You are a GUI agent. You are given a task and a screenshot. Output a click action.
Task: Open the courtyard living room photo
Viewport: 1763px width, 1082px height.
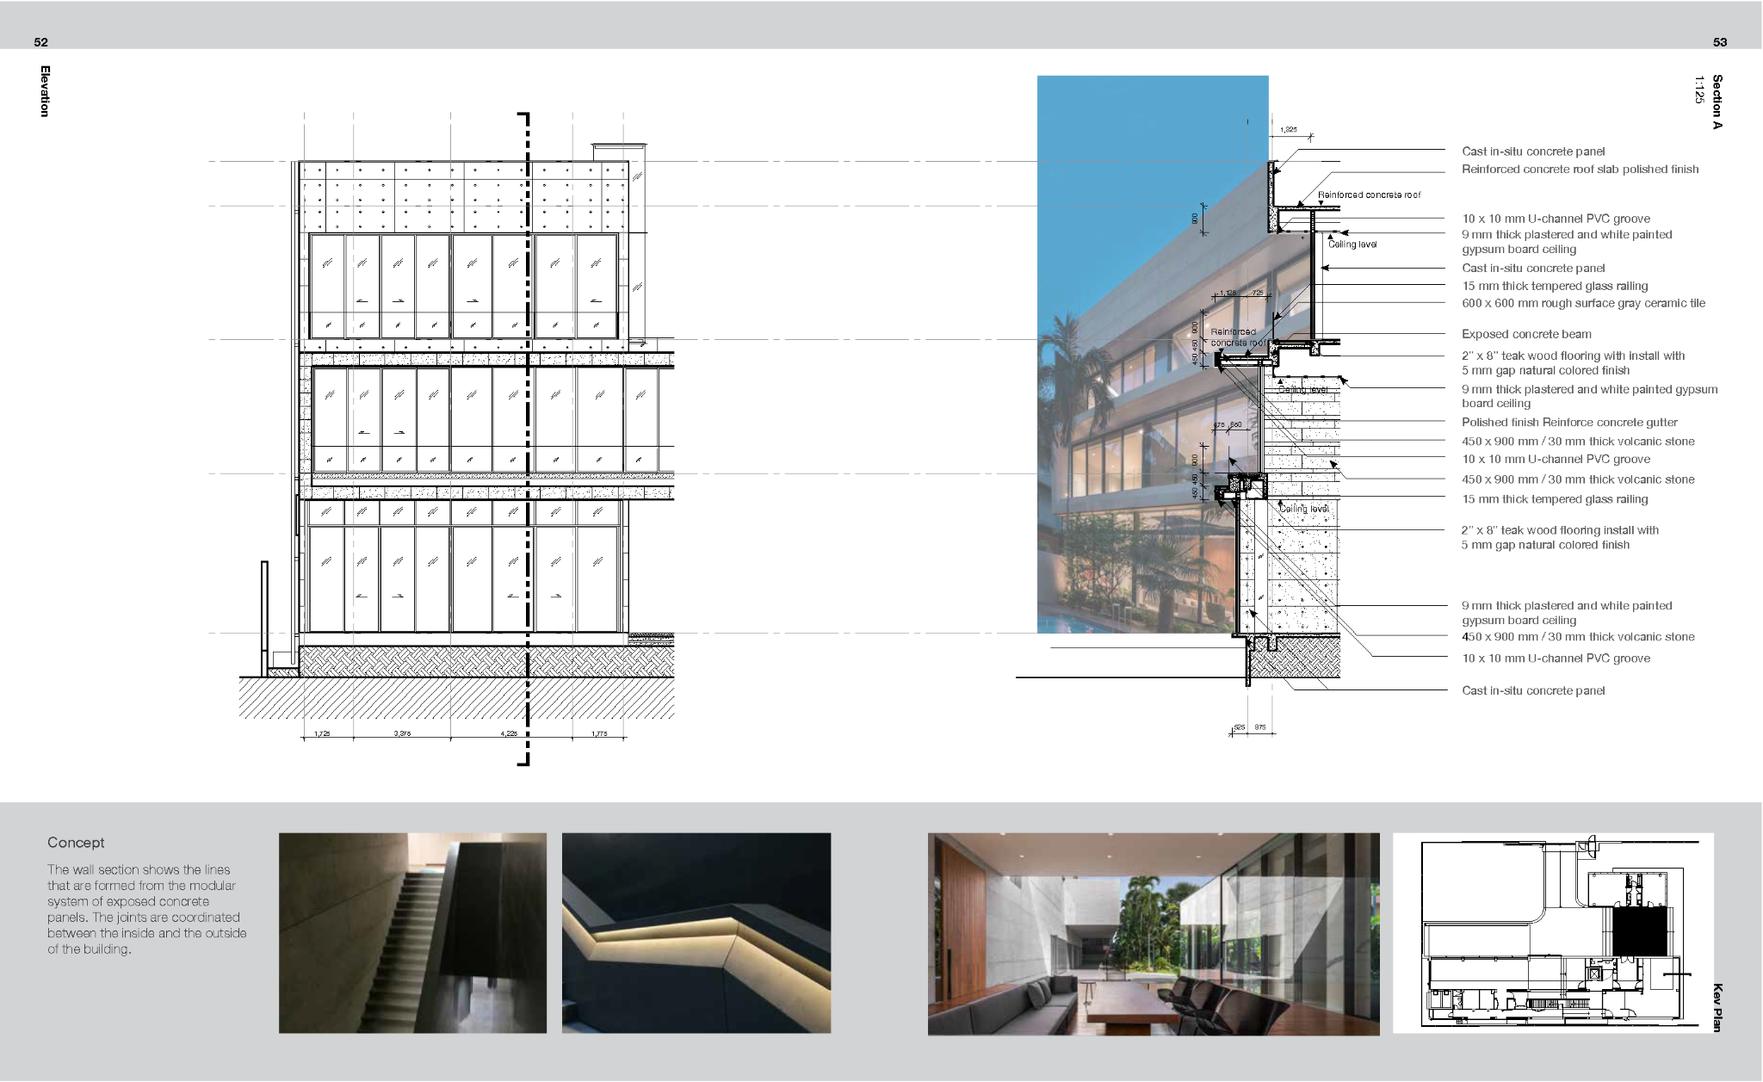click(1153, 933)
